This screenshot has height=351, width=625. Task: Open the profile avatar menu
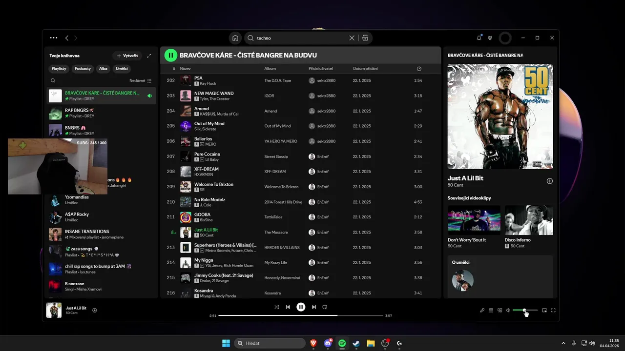(x=505, y=38)
